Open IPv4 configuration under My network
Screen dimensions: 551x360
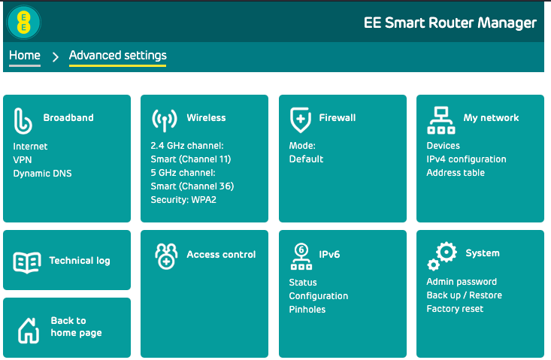click(x=466, y=159)
